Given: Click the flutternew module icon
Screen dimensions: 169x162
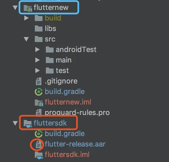Looking at the screenshot, I should [28, 8].
